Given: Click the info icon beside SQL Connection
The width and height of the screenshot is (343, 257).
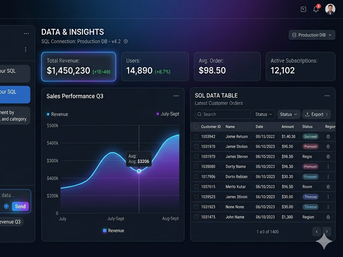Looking at the screenshot, I should click(126, 41).
